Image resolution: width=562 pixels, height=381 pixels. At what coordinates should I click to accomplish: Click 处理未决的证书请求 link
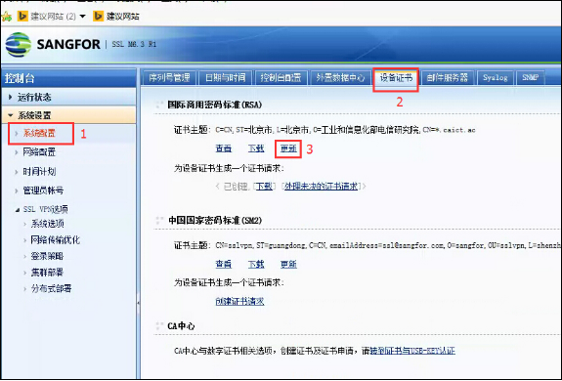click(322, 187)
